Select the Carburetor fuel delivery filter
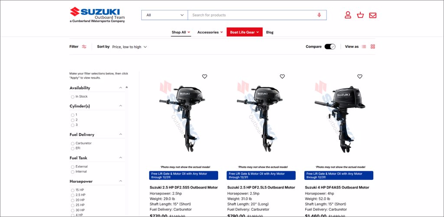The height and width of the screenshot is (217, 444). pos(73,144)
